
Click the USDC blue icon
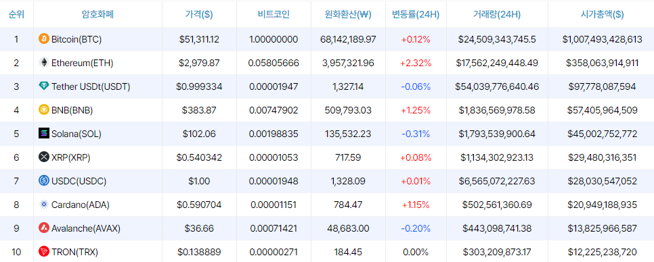pyautogui.click(x=44, y=181)
